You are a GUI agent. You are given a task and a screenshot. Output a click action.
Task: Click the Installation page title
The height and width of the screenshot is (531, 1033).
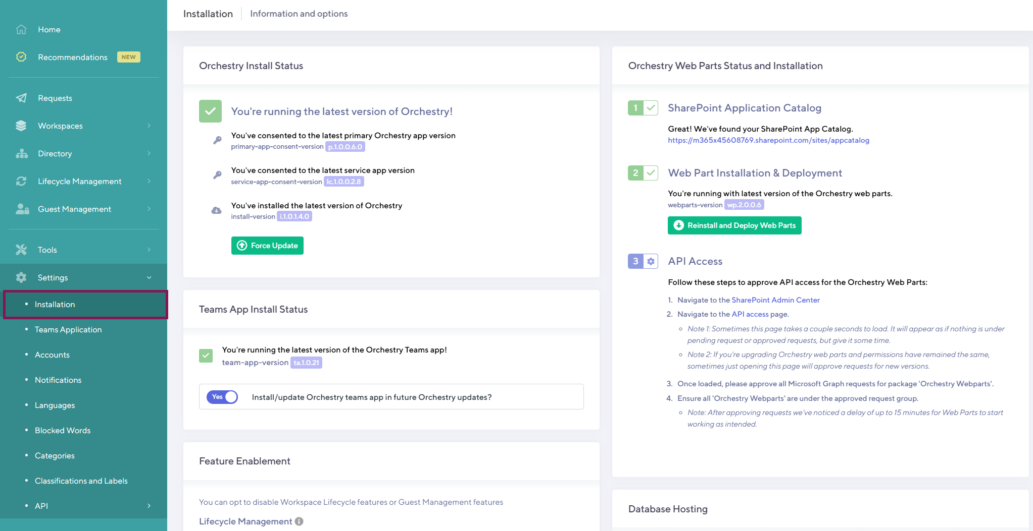coord(208,14)
